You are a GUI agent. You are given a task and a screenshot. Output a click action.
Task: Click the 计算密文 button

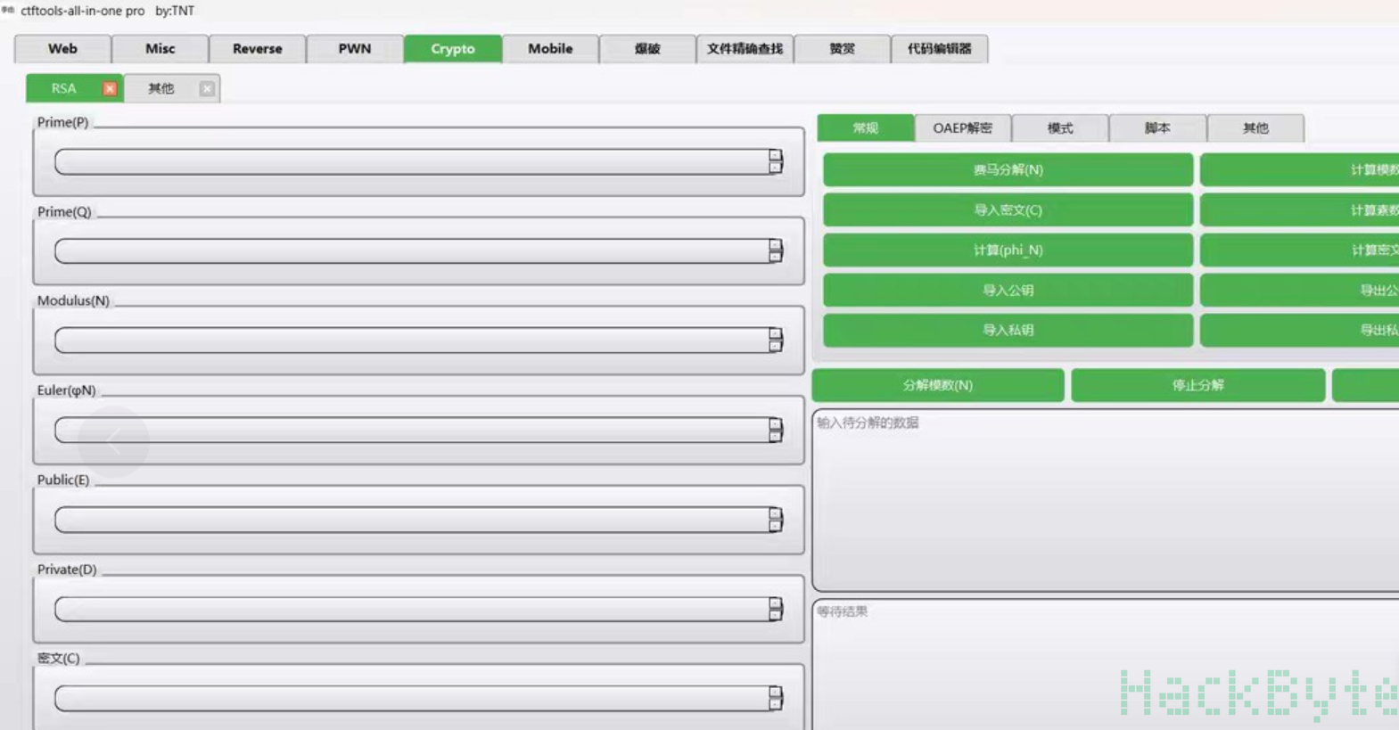pos(1300,250)
